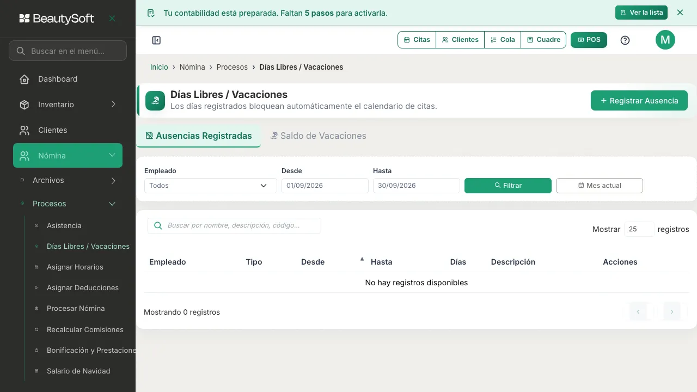This screenshot has height=392, width=697.
Task: Focus the Buscar en el menú field
Action: click(x=68, y=51)
